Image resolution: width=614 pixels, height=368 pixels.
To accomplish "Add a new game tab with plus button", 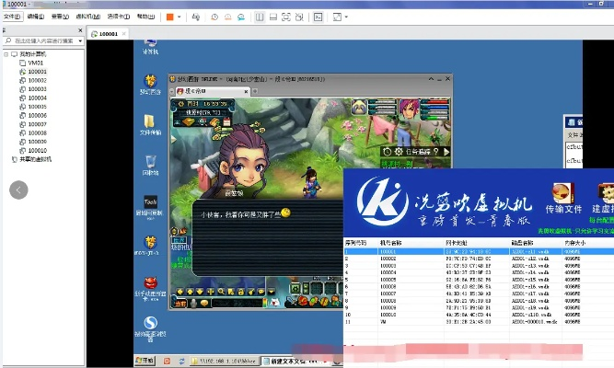I will pyautogui.click(x=254, y=91).
